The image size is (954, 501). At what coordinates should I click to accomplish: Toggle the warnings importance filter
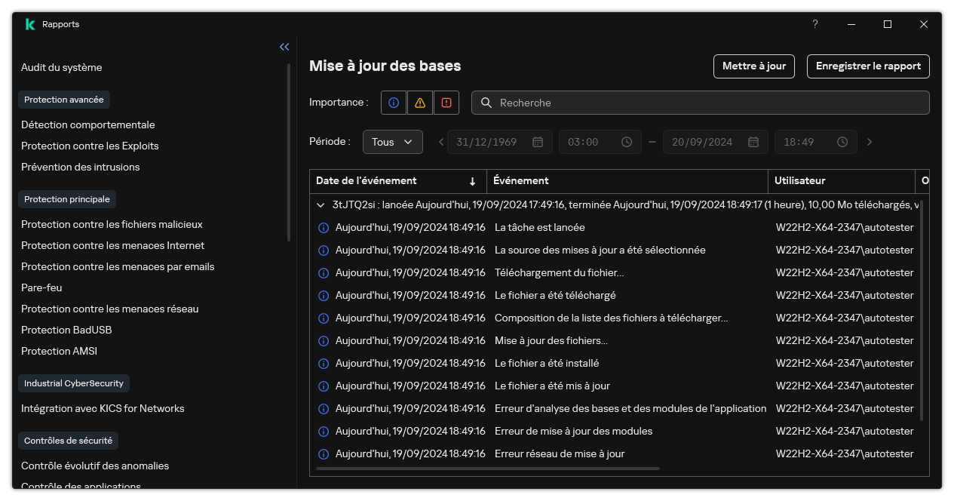(x=420, y=103)
